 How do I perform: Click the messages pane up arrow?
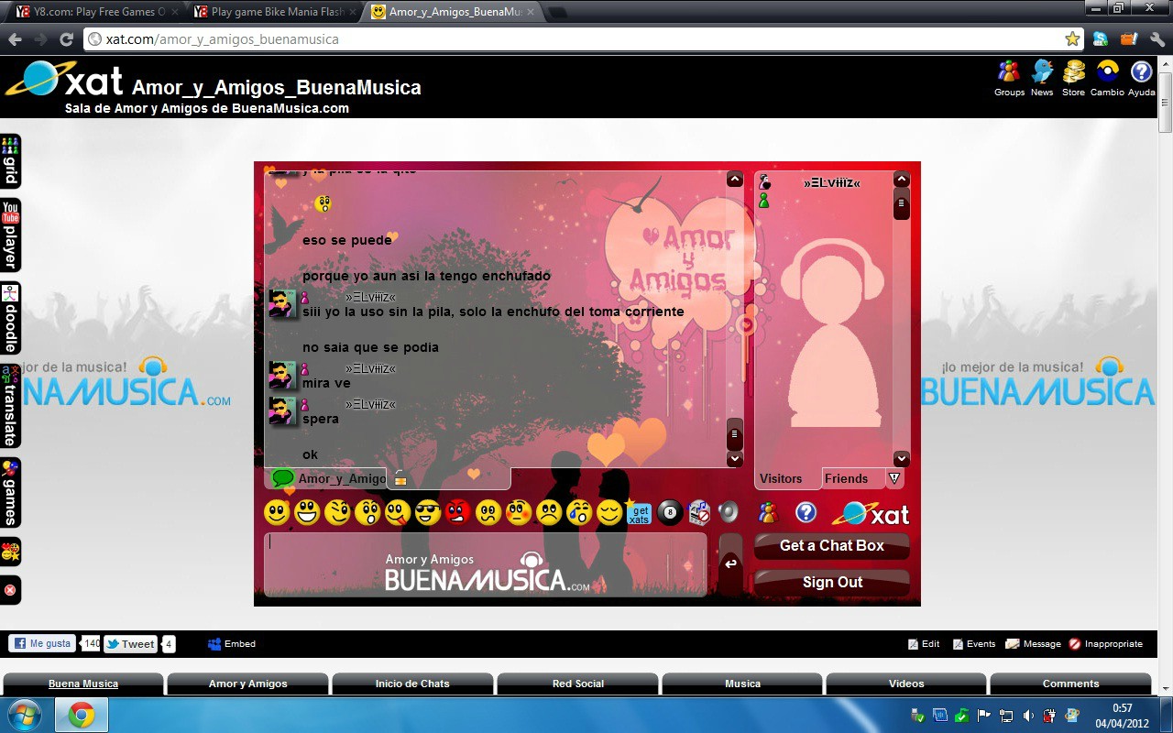point(735,180)
